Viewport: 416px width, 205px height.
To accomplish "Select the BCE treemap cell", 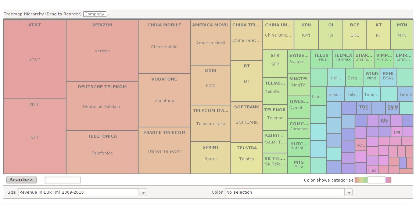I will click(355, 35).
